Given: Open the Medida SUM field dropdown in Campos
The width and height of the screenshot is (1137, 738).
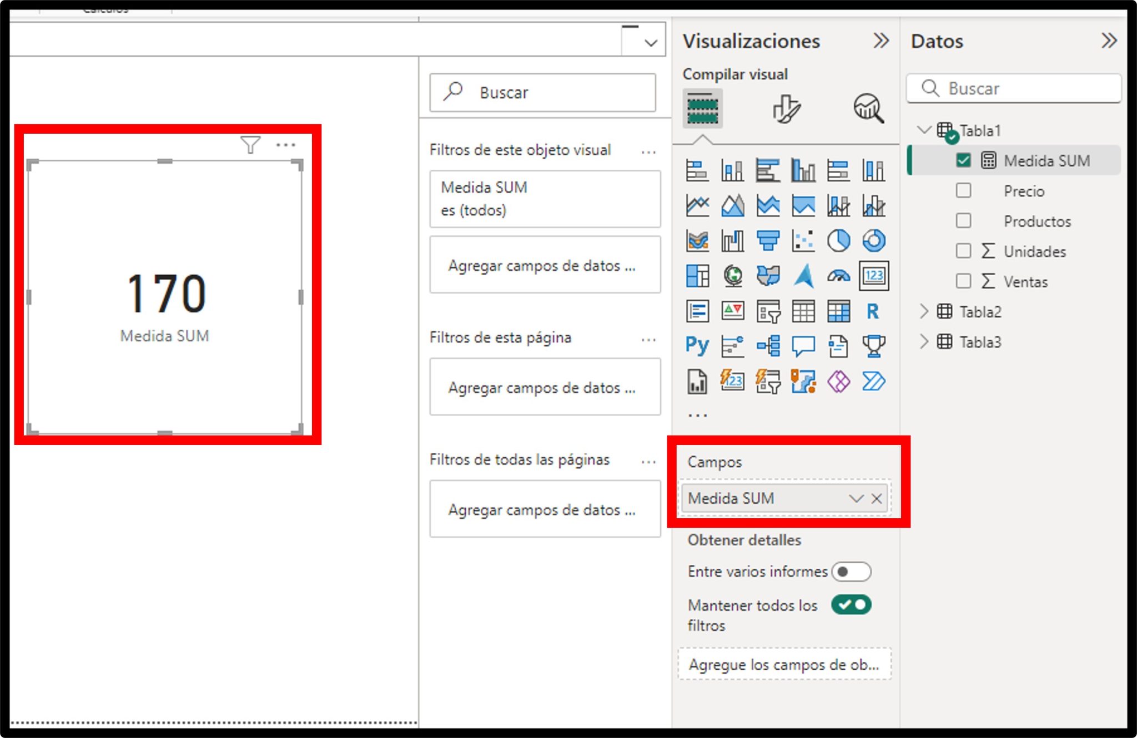Looking at the screenshot, I should (856, 498).
